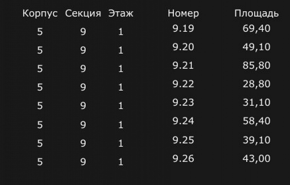The height and width of the screenshot is (185, 290).
Task: Click the area value 69,40
Action: (256, 29)
